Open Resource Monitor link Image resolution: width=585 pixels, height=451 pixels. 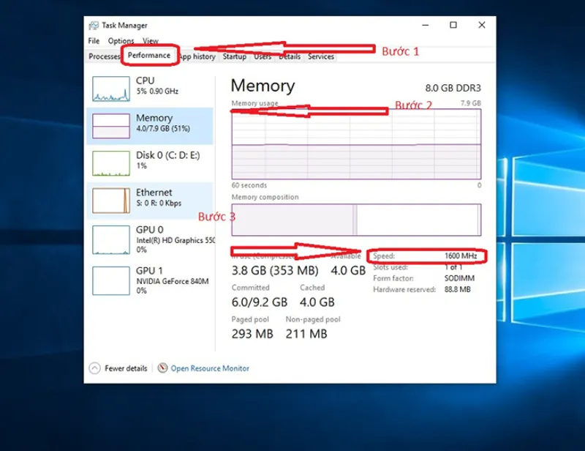[210, 368]
